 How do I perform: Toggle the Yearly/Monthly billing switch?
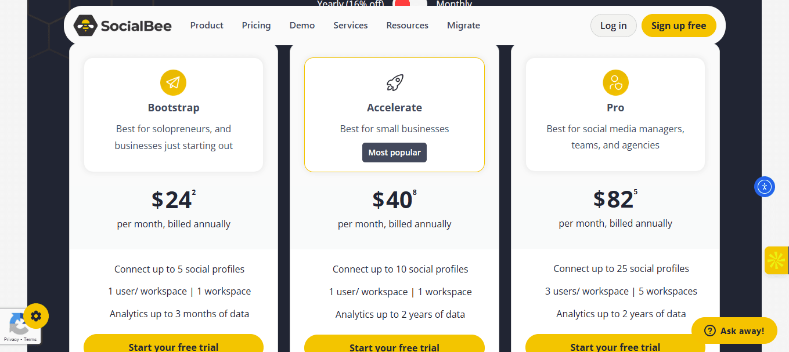pyautogui.click(x=410, y=4)
